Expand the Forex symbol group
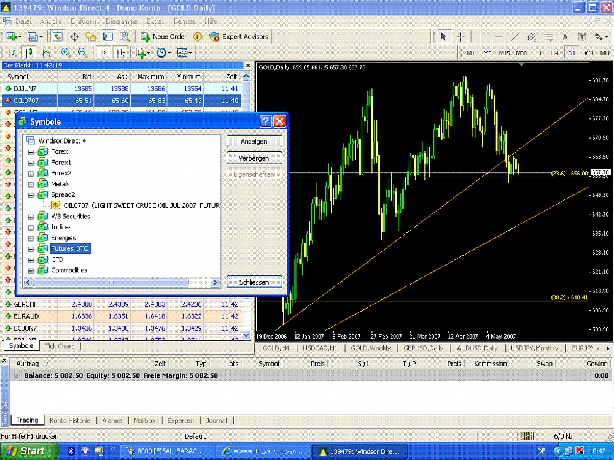Image resolution: width=614 pixels, height=460 pixels. point(31,152)
